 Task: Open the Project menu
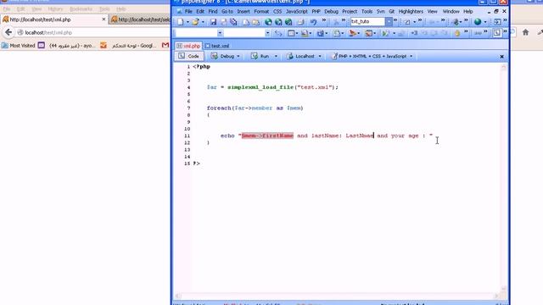pos(350,11)
